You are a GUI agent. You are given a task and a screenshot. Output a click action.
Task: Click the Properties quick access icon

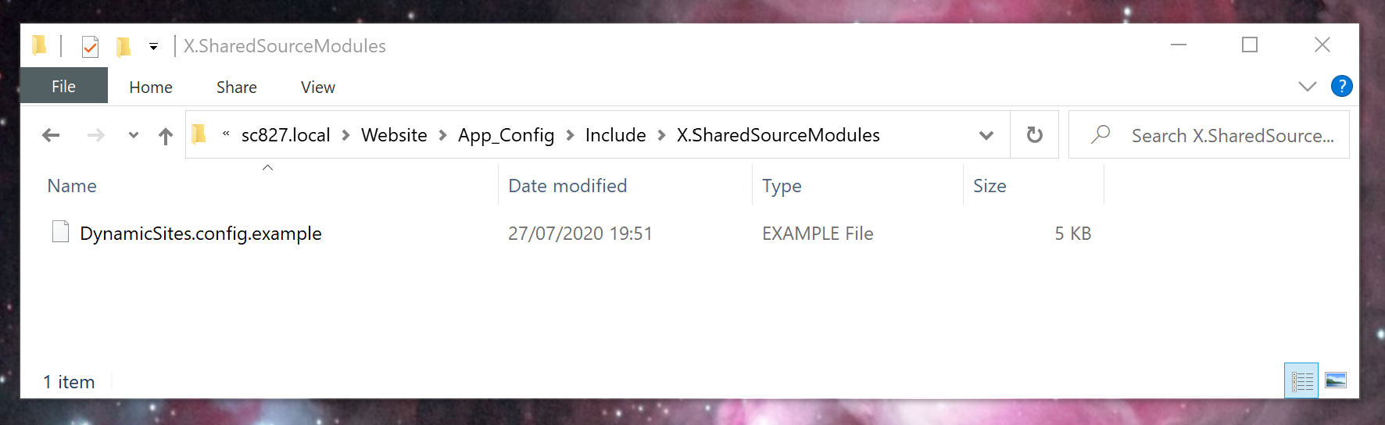(x=90, y=47)
